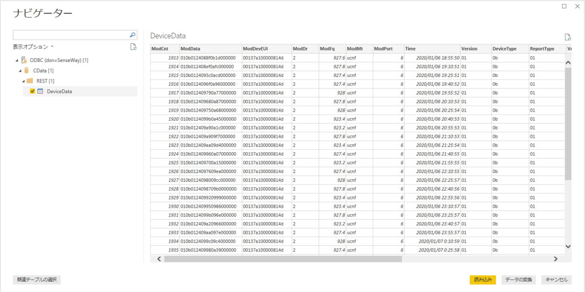Click the time cell 2020/01/06 18:55:50
Screen dimensions: 585x292
click(432, 58)
